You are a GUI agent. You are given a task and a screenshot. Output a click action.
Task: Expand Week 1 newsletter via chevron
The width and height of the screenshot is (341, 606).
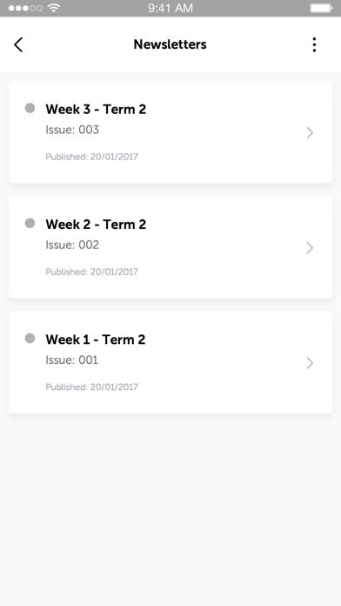coord(310,363)
